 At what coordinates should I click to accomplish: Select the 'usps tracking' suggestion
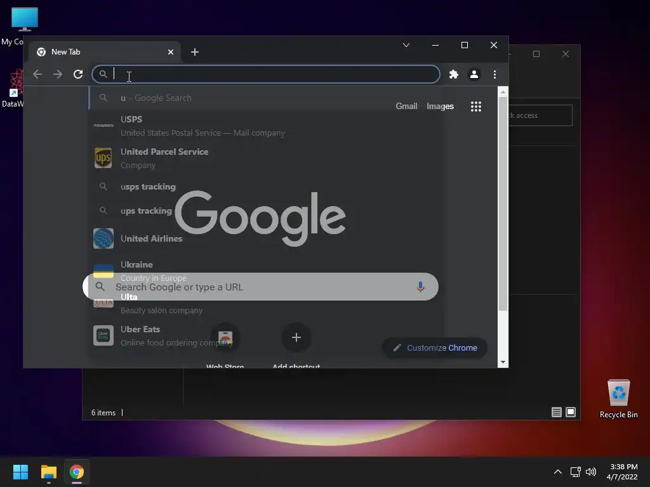pyautogui.click(x=265, y=187)
